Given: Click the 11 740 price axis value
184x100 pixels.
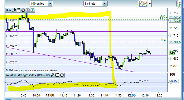Looking at the screenshot, I should pos(174,13).
